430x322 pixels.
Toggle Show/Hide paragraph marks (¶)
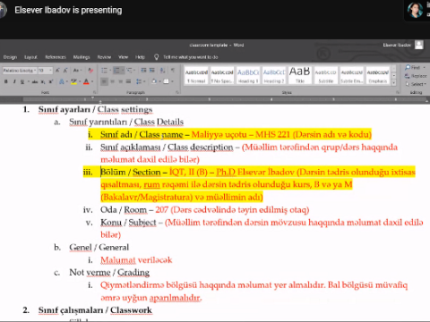[x=173, y=71]
